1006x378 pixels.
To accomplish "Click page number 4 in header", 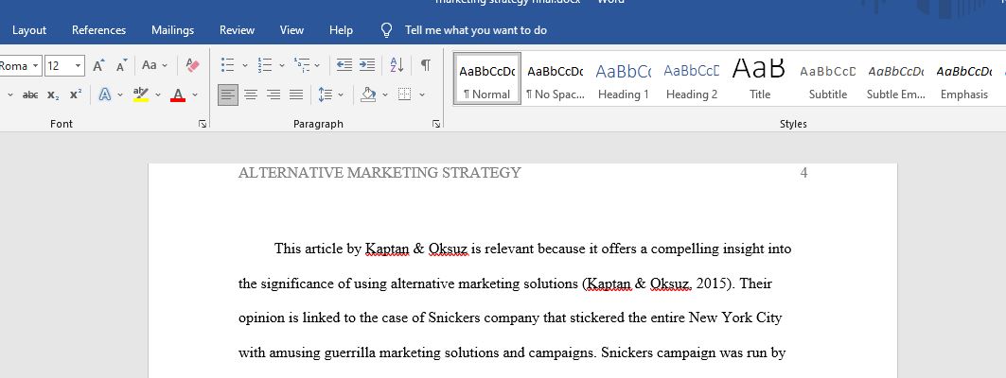I will (x=803, y=172).
